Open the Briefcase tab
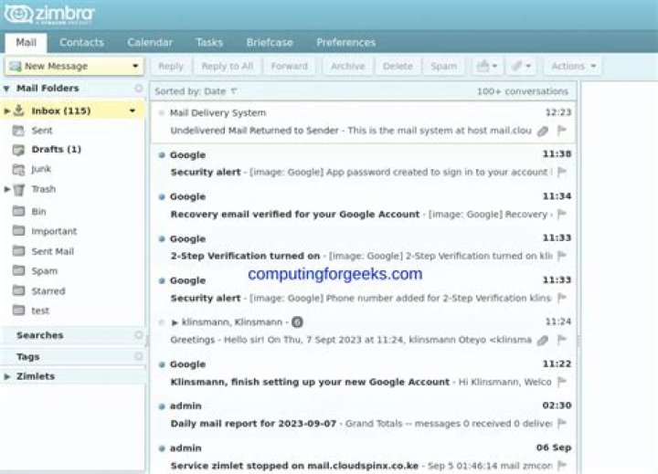This screenshot has width=658, height=474. tap(270, 42)
